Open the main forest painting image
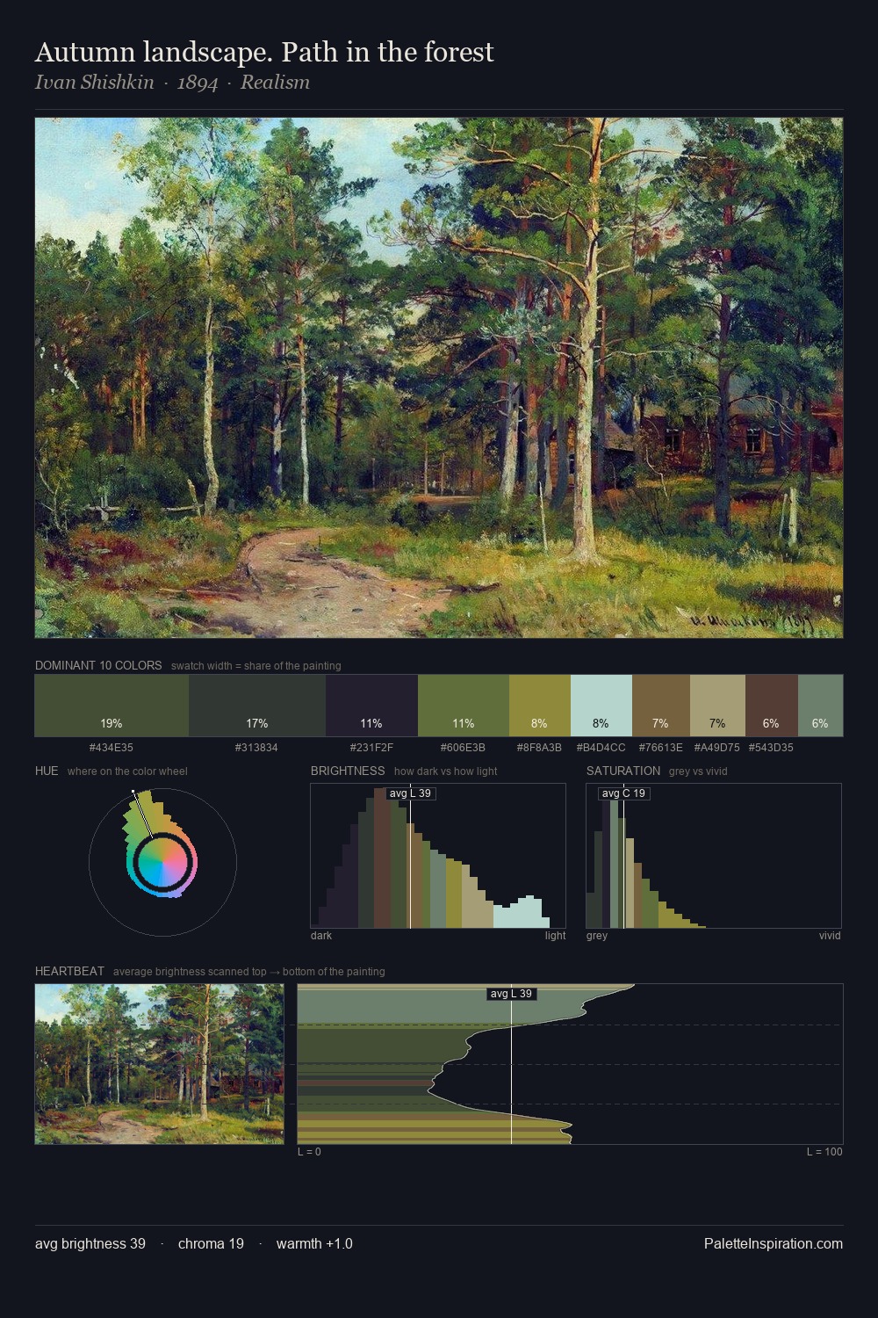The height and width of the screenshot is (1318, 878). (439, 378)
